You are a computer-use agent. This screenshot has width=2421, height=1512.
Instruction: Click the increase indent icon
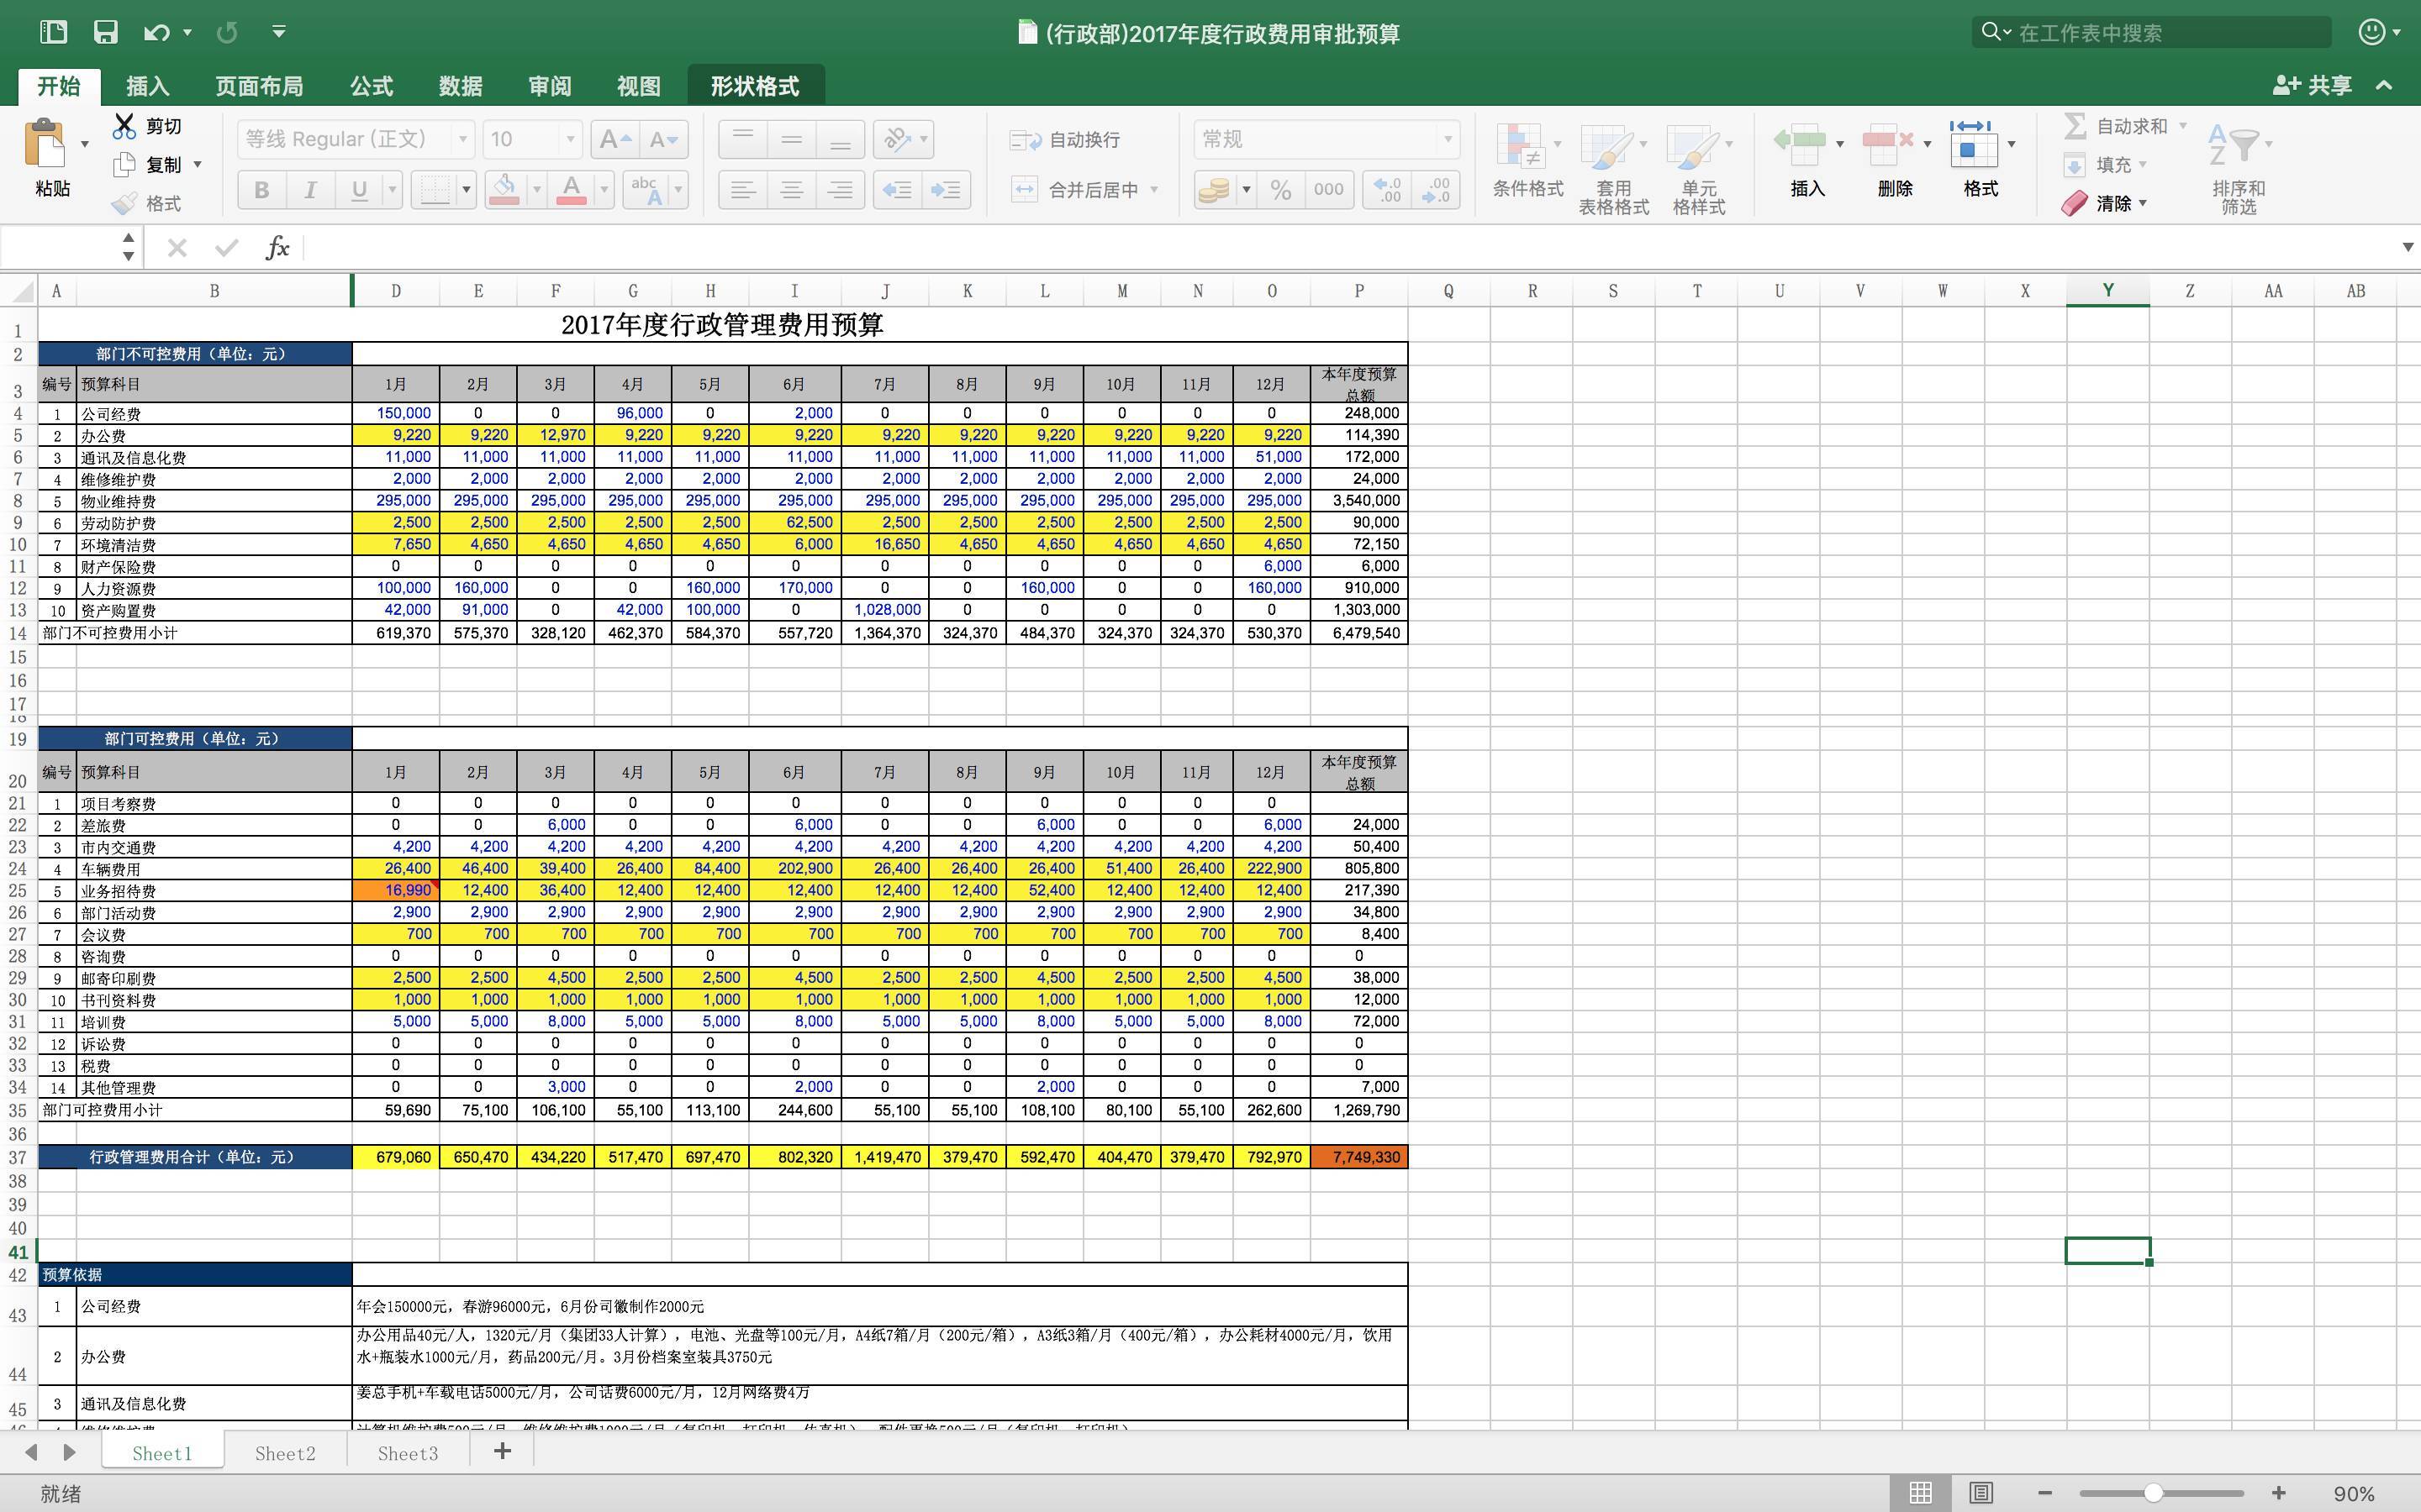pyautogui.click(x=947, y=189)
